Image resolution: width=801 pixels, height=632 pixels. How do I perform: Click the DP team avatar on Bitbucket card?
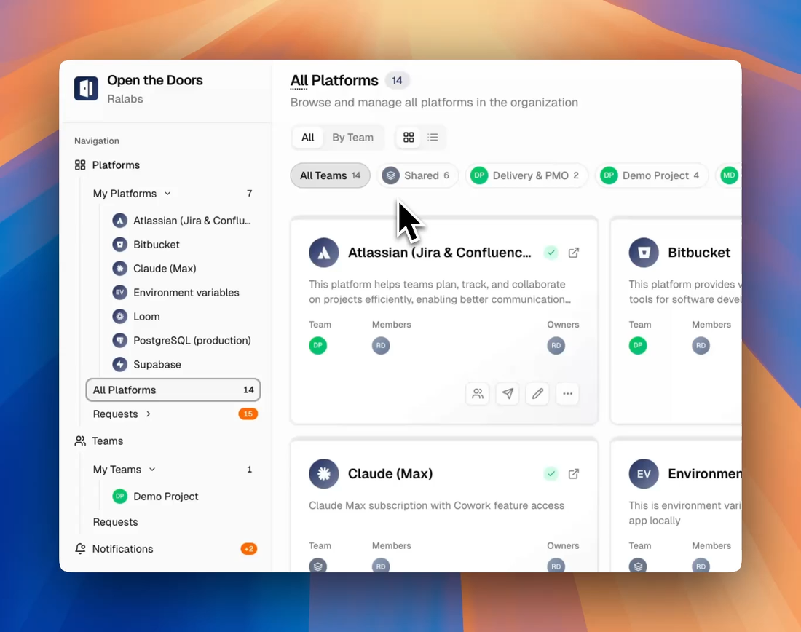click(x=638, y=345)
